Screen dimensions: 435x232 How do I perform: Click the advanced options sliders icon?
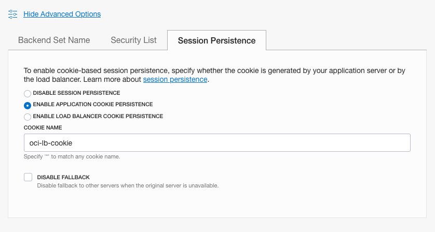[x=13, y=14]
